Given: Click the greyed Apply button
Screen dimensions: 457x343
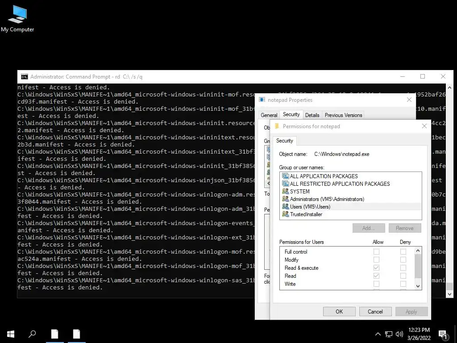Looking at the screenshot, I should point(411,311).
